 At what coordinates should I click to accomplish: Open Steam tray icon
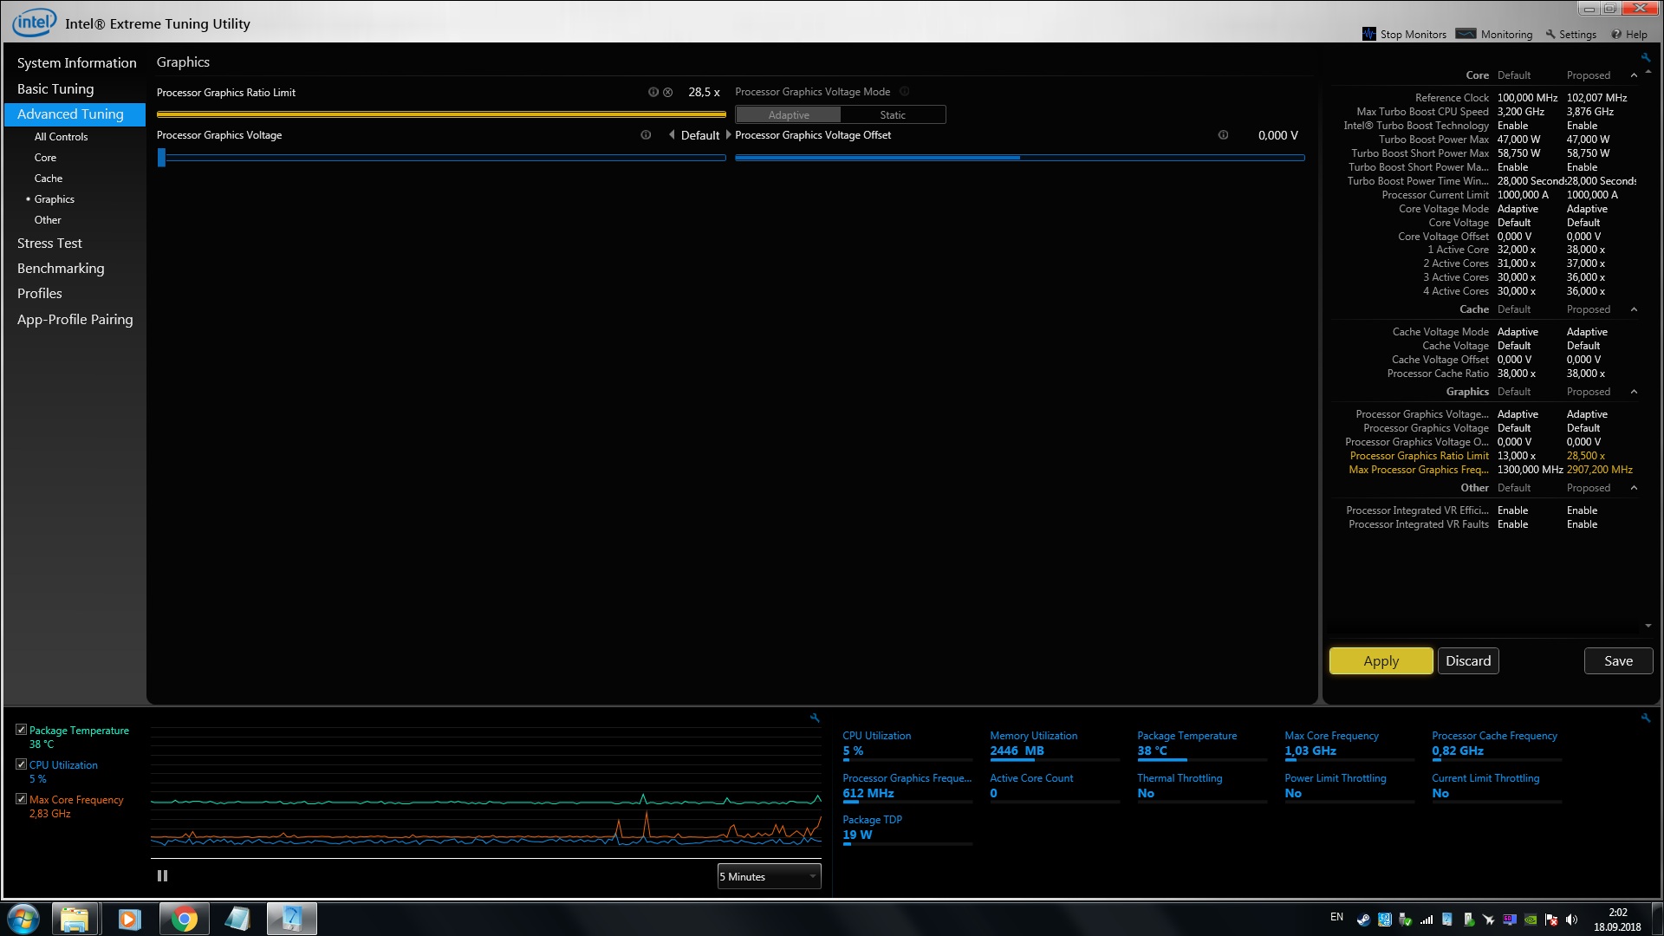pyautogui.click(x=1364, y=920)
